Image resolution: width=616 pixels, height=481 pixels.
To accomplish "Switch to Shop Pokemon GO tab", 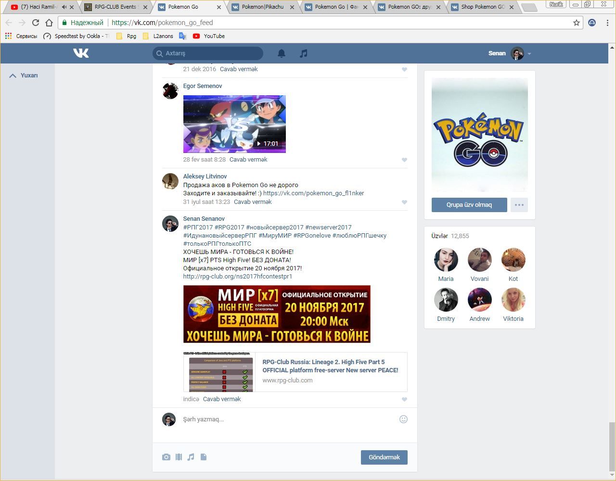I will click(x=482, y=7).
